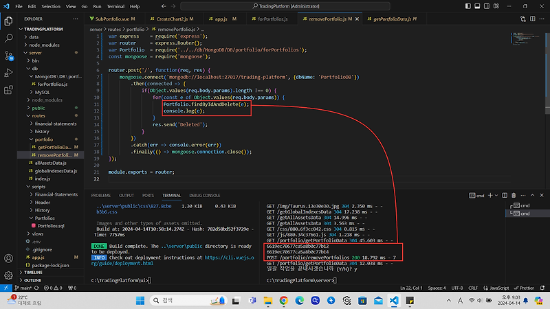Open the Extensions view
The height and width of the screenshot is (309, 550).
coord(8,90)
